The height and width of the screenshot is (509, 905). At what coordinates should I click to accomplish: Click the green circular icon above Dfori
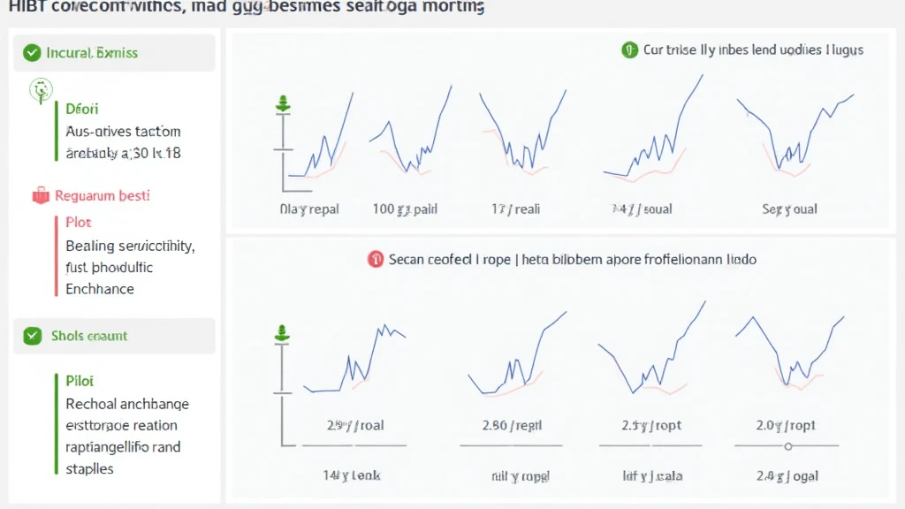(40, 87)
